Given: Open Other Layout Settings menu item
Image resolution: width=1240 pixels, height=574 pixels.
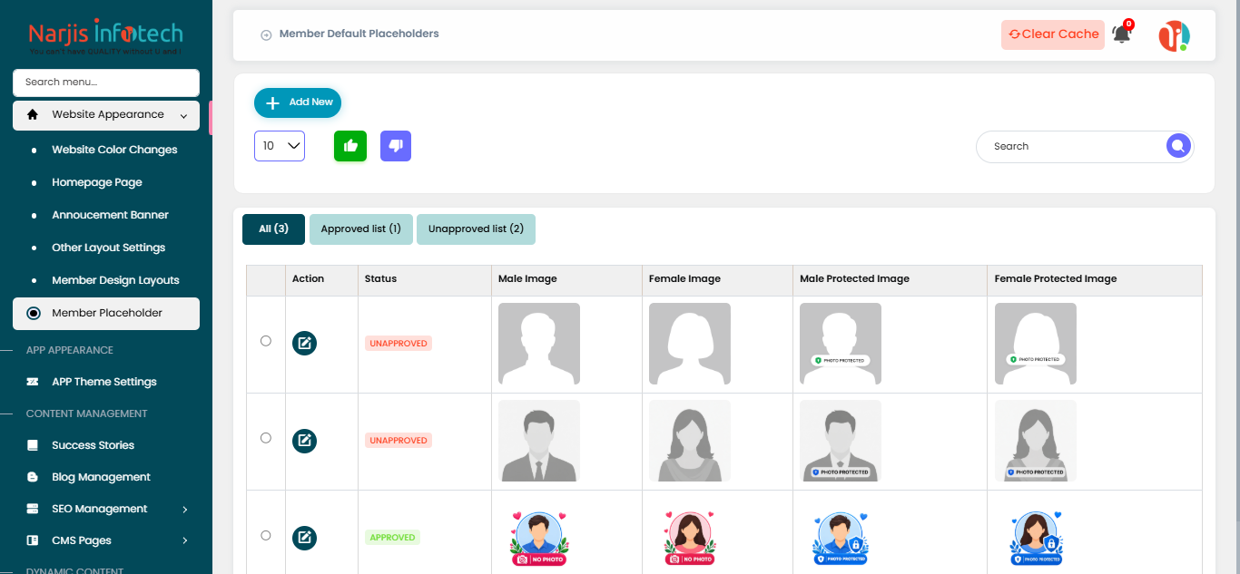Looking at the screenshot, I should (x=108, y=248).
